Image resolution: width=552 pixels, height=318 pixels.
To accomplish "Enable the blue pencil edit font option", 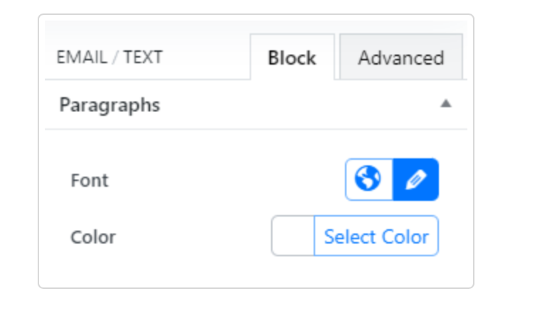I will (415, 180).
